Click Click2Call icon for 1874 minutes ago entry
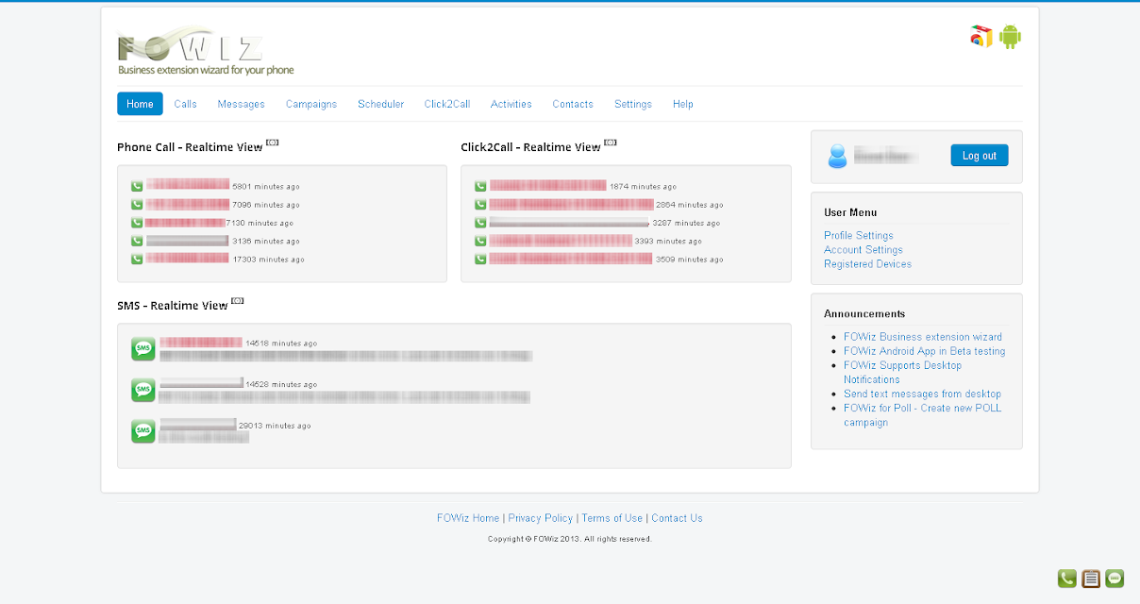This screenshot has width=1140, height=604. (x=480, y=186)
